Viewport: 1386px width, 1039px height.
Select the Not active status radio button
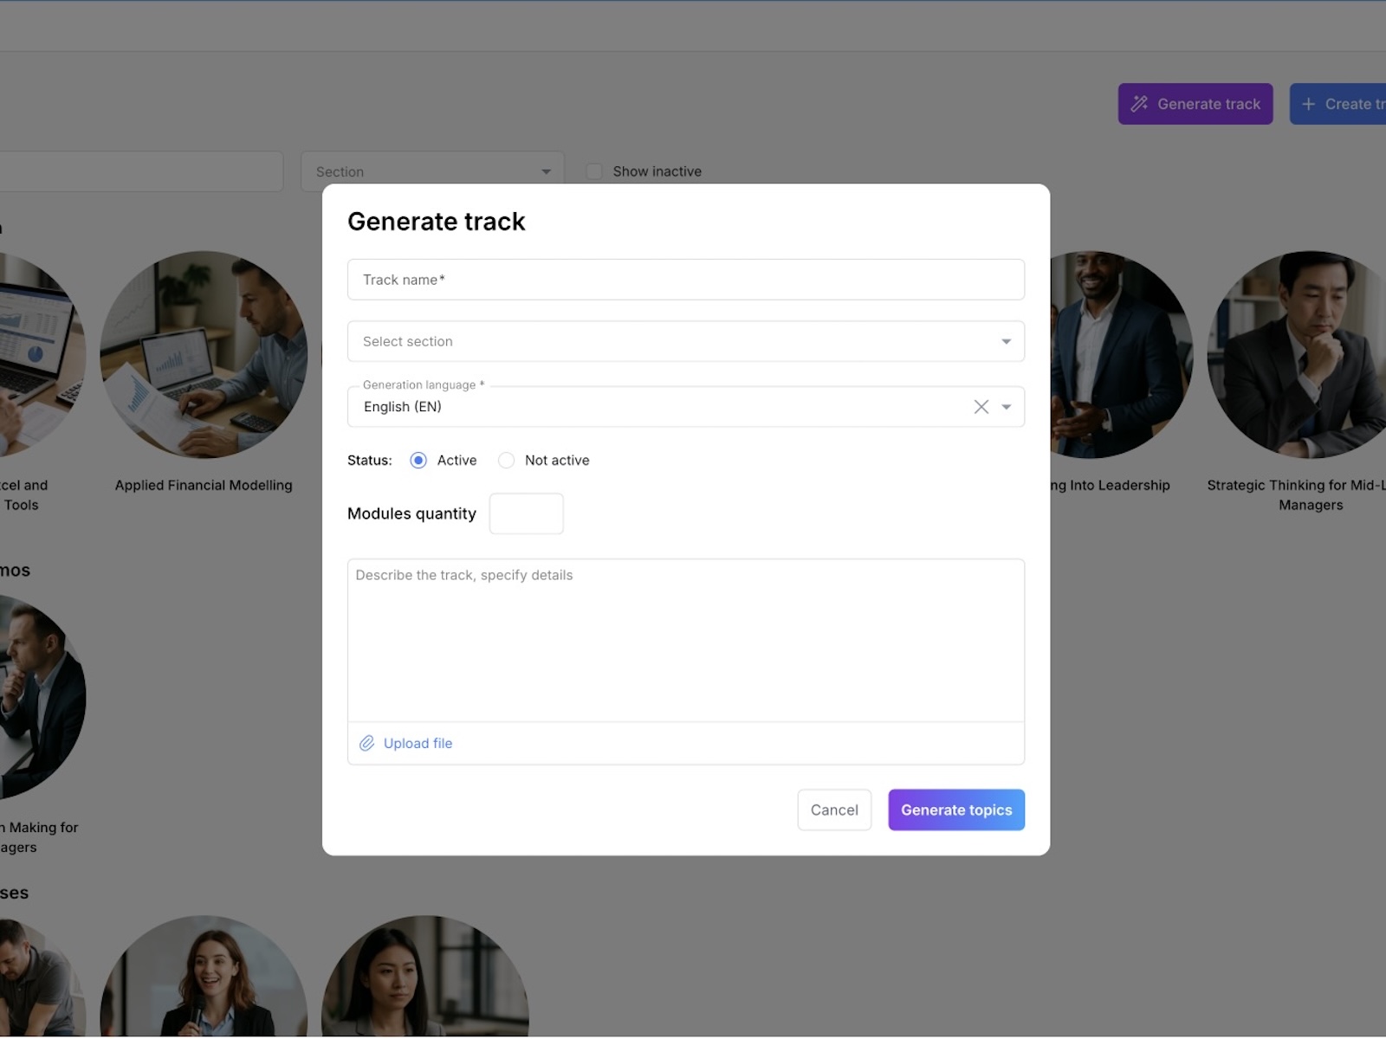[x=507, y=460]
